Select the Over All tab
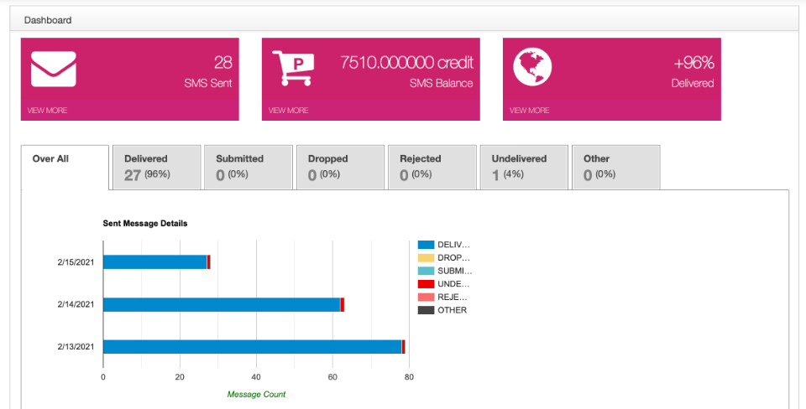The image size is (806, 409). tap(65, 168)
